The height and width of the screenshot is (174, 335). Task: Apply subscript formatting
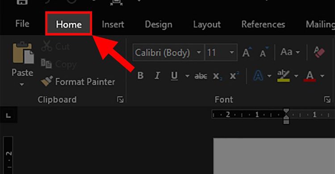218,76
